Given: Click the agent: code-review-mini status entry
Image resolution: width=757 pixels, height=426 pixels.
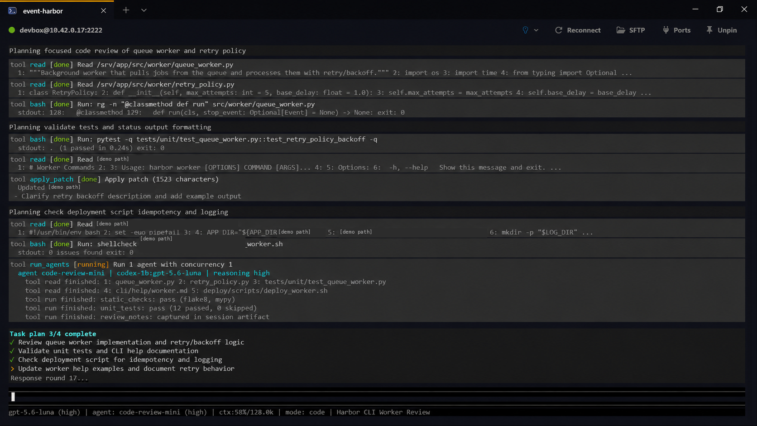Looking at the screenshot, I should tap(149, 412).
